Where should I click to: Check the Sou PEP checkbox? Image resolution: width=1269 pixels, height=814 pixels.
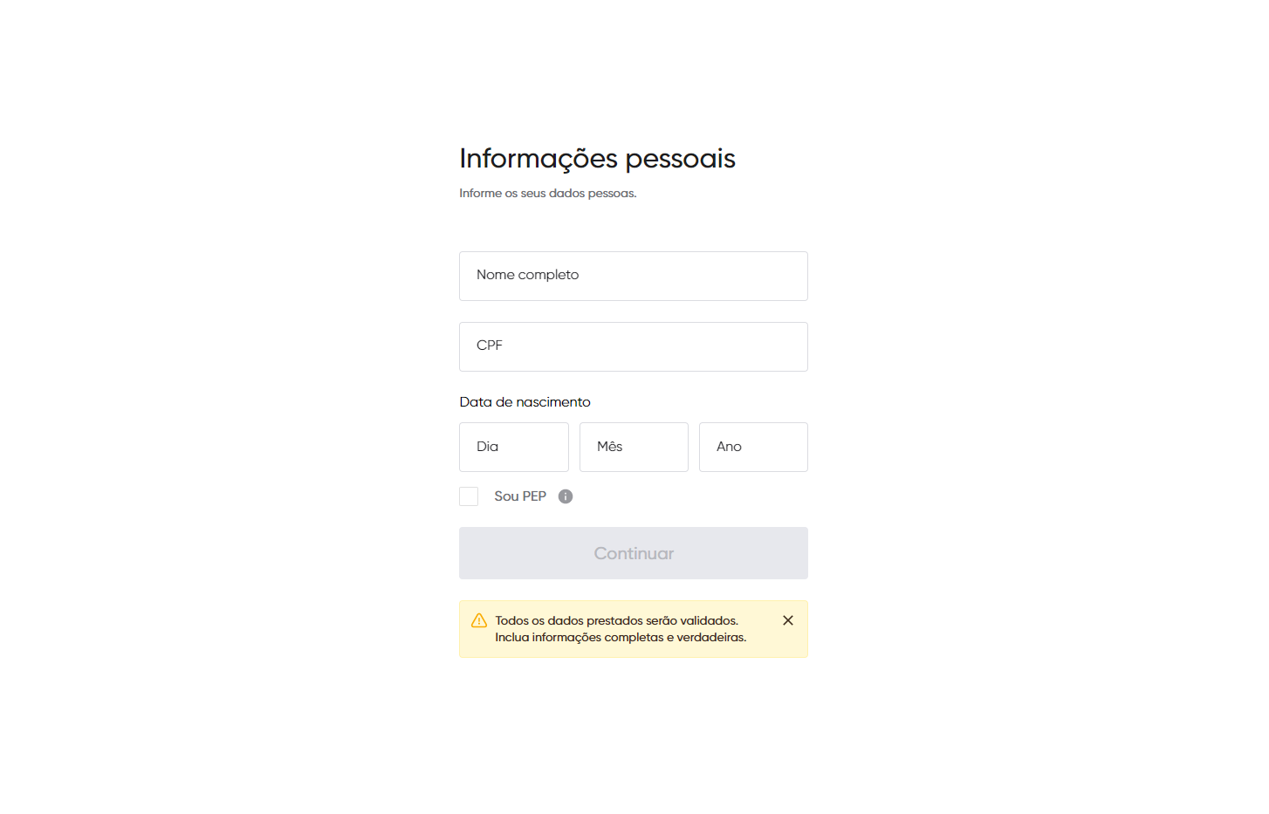pos(469,496)
